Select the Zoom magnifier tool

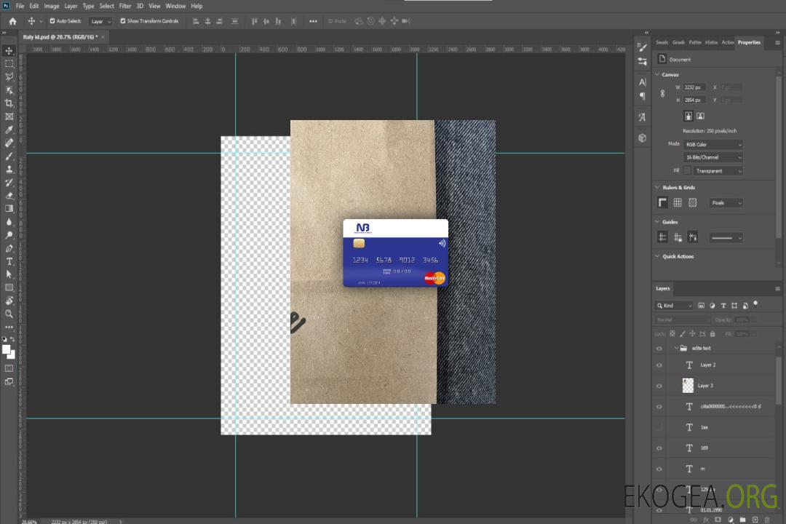tap(9, 314)
